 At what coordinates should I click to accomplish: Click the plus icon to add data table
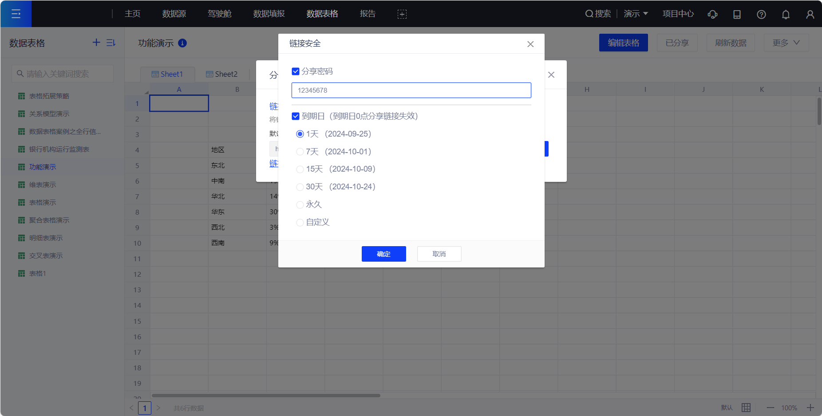pyautogui.click(x=96, y=43)
